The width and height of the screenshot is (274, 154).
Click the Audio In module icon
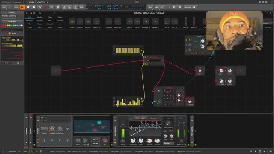[108, 22]
